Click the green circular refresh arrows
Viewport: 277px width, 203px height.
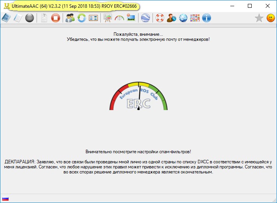(x=82, y=18)
